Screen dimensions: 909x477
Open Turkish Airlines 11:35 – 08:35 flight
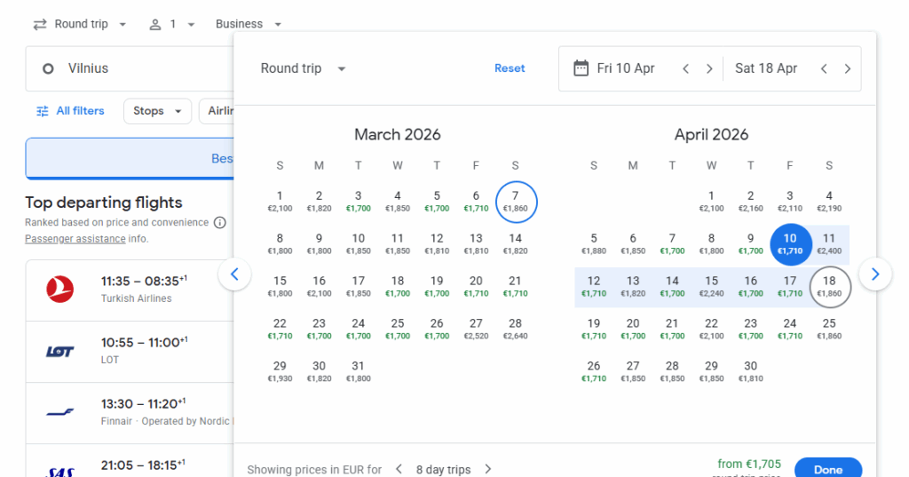130,290
